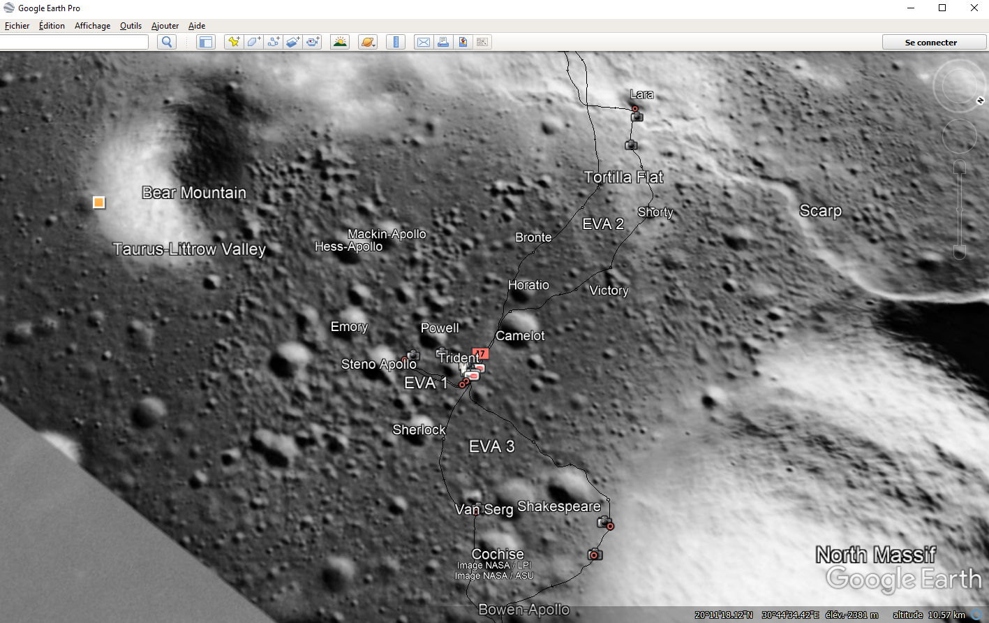This screenshot has width=989, height=623.
Task: Open the Fichier menu
Action: [x=17, y=26]
